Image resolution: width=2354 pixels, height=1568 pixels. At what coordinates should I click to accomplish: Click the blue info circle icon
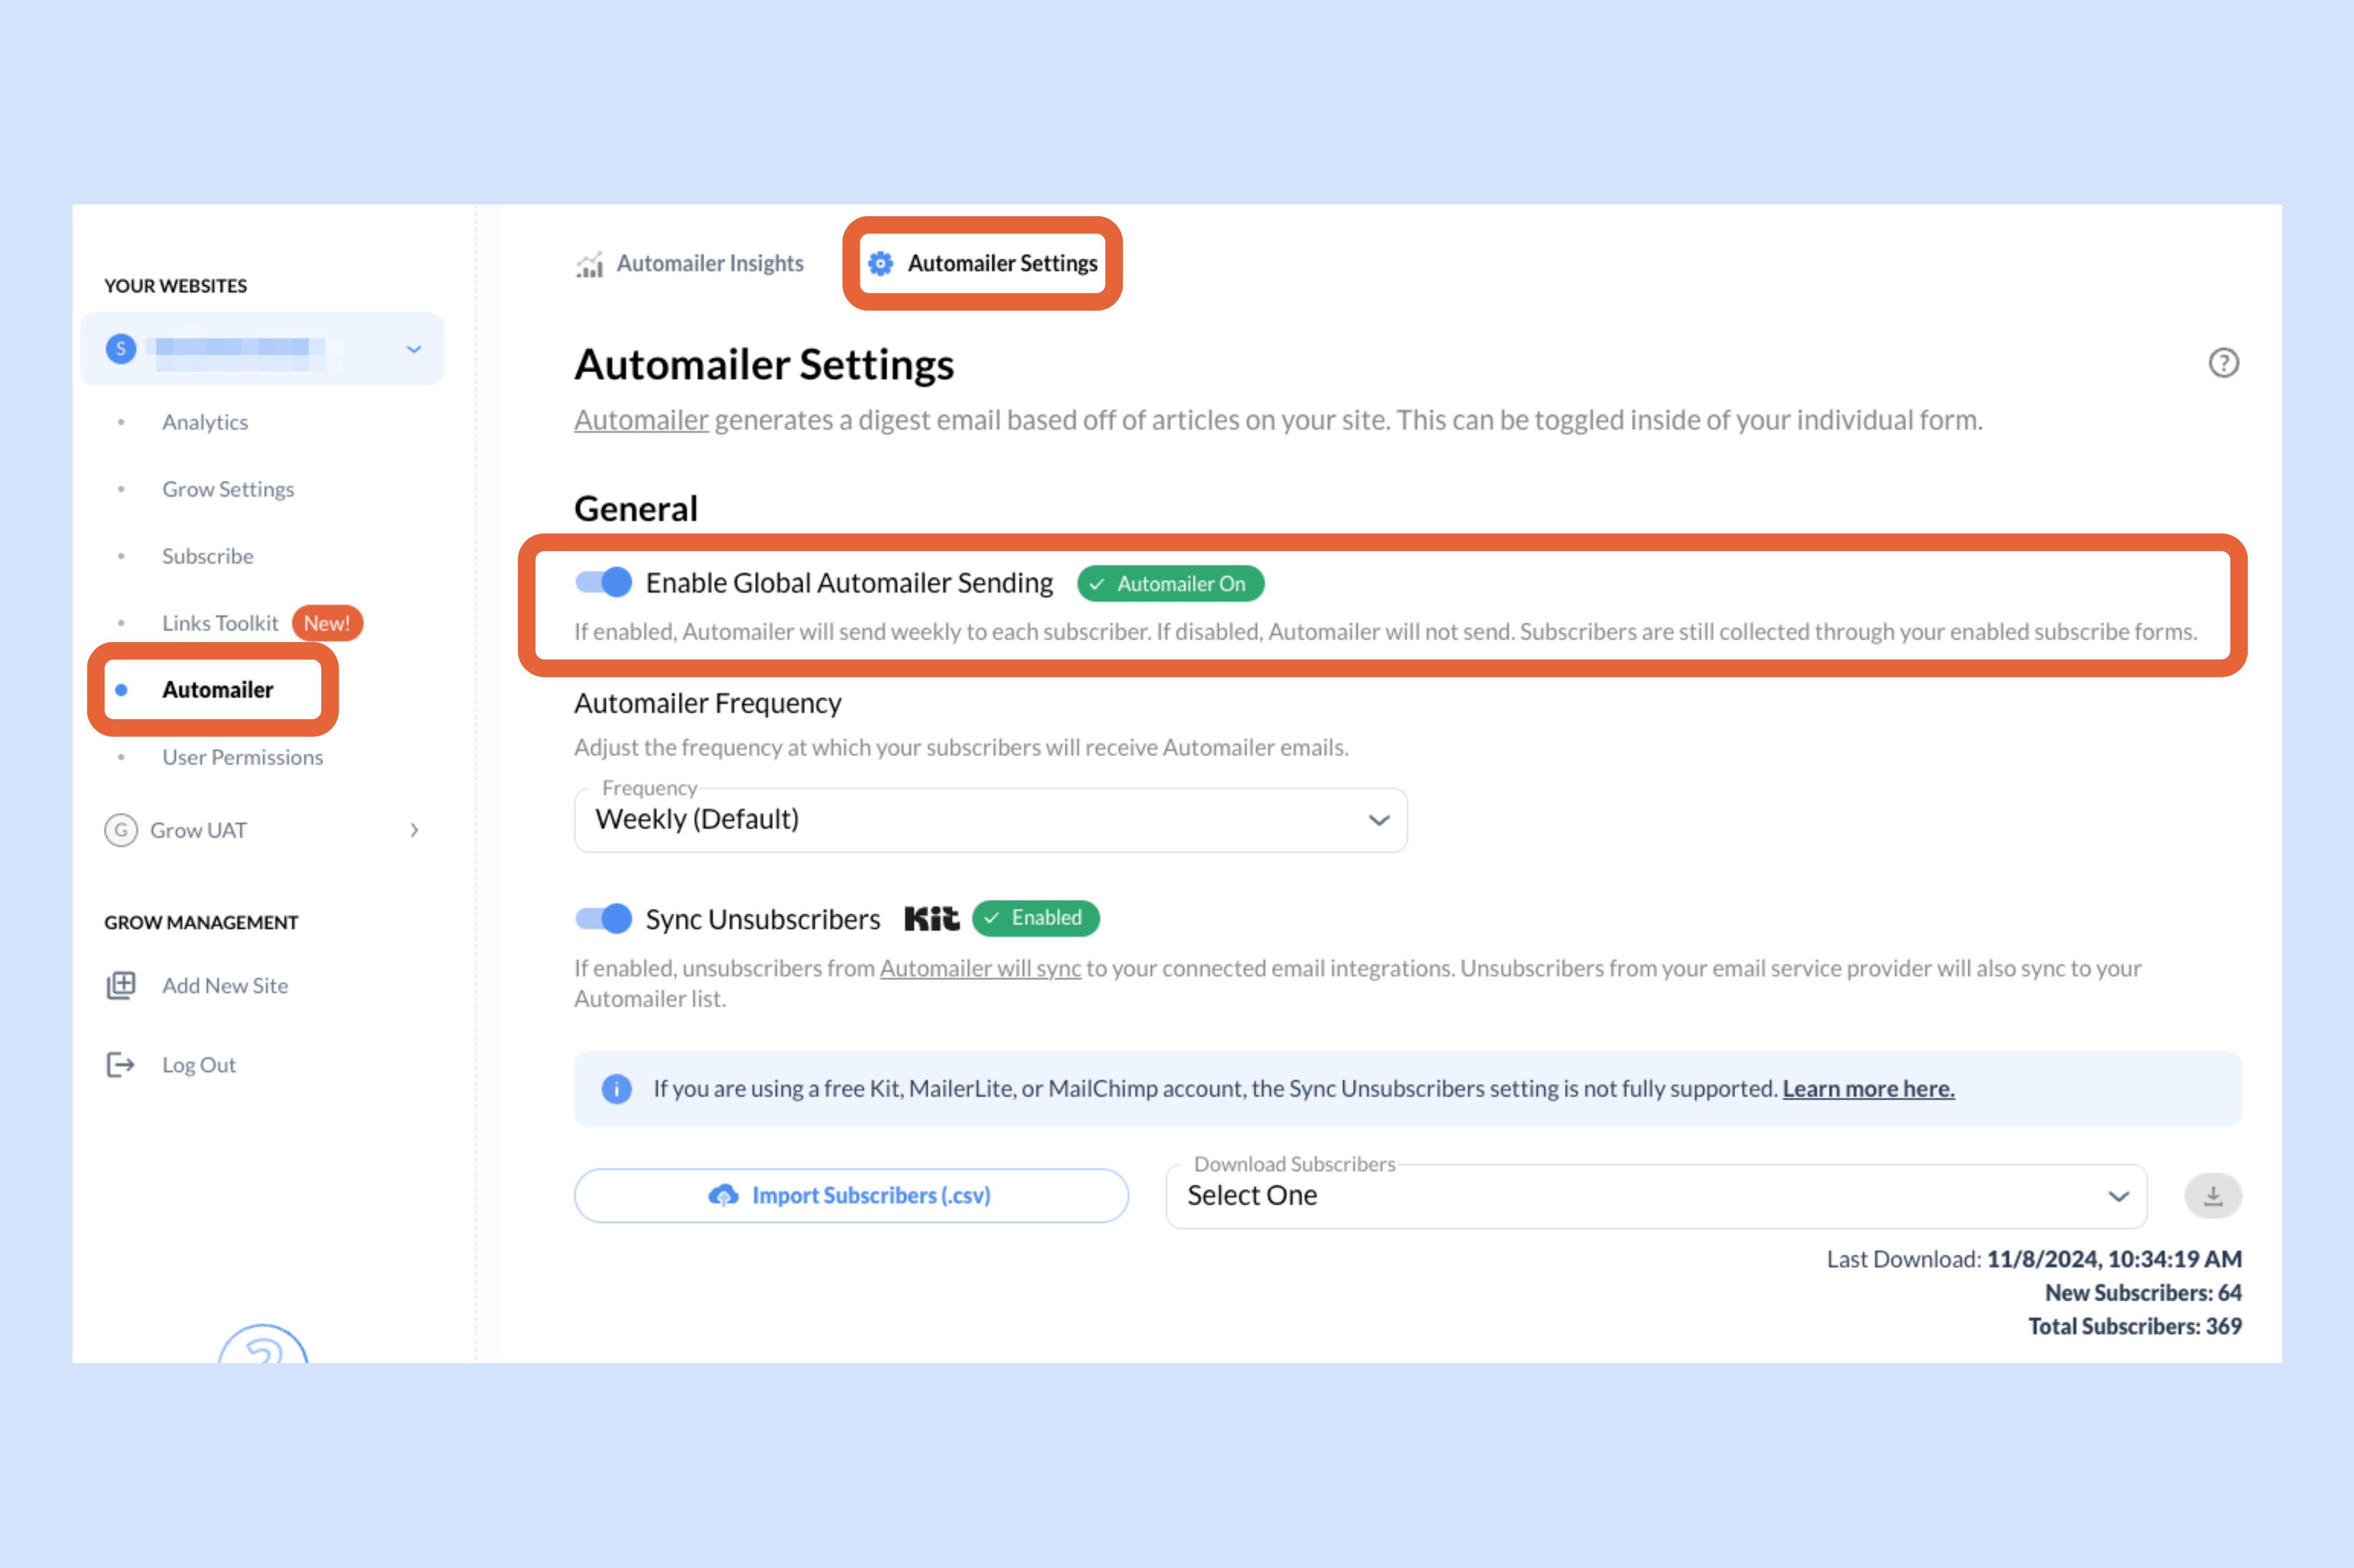coord(617,1088)
